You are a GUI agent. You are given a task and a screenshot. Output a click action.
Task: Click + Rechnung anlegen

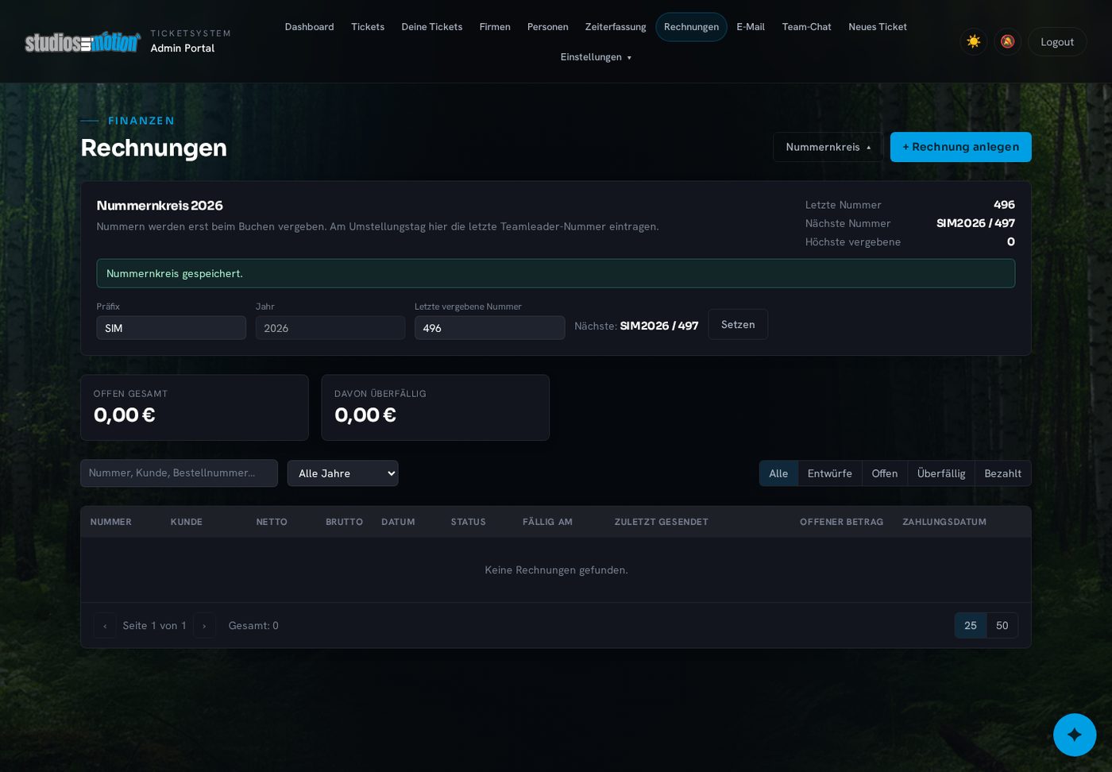pos(961,147)
